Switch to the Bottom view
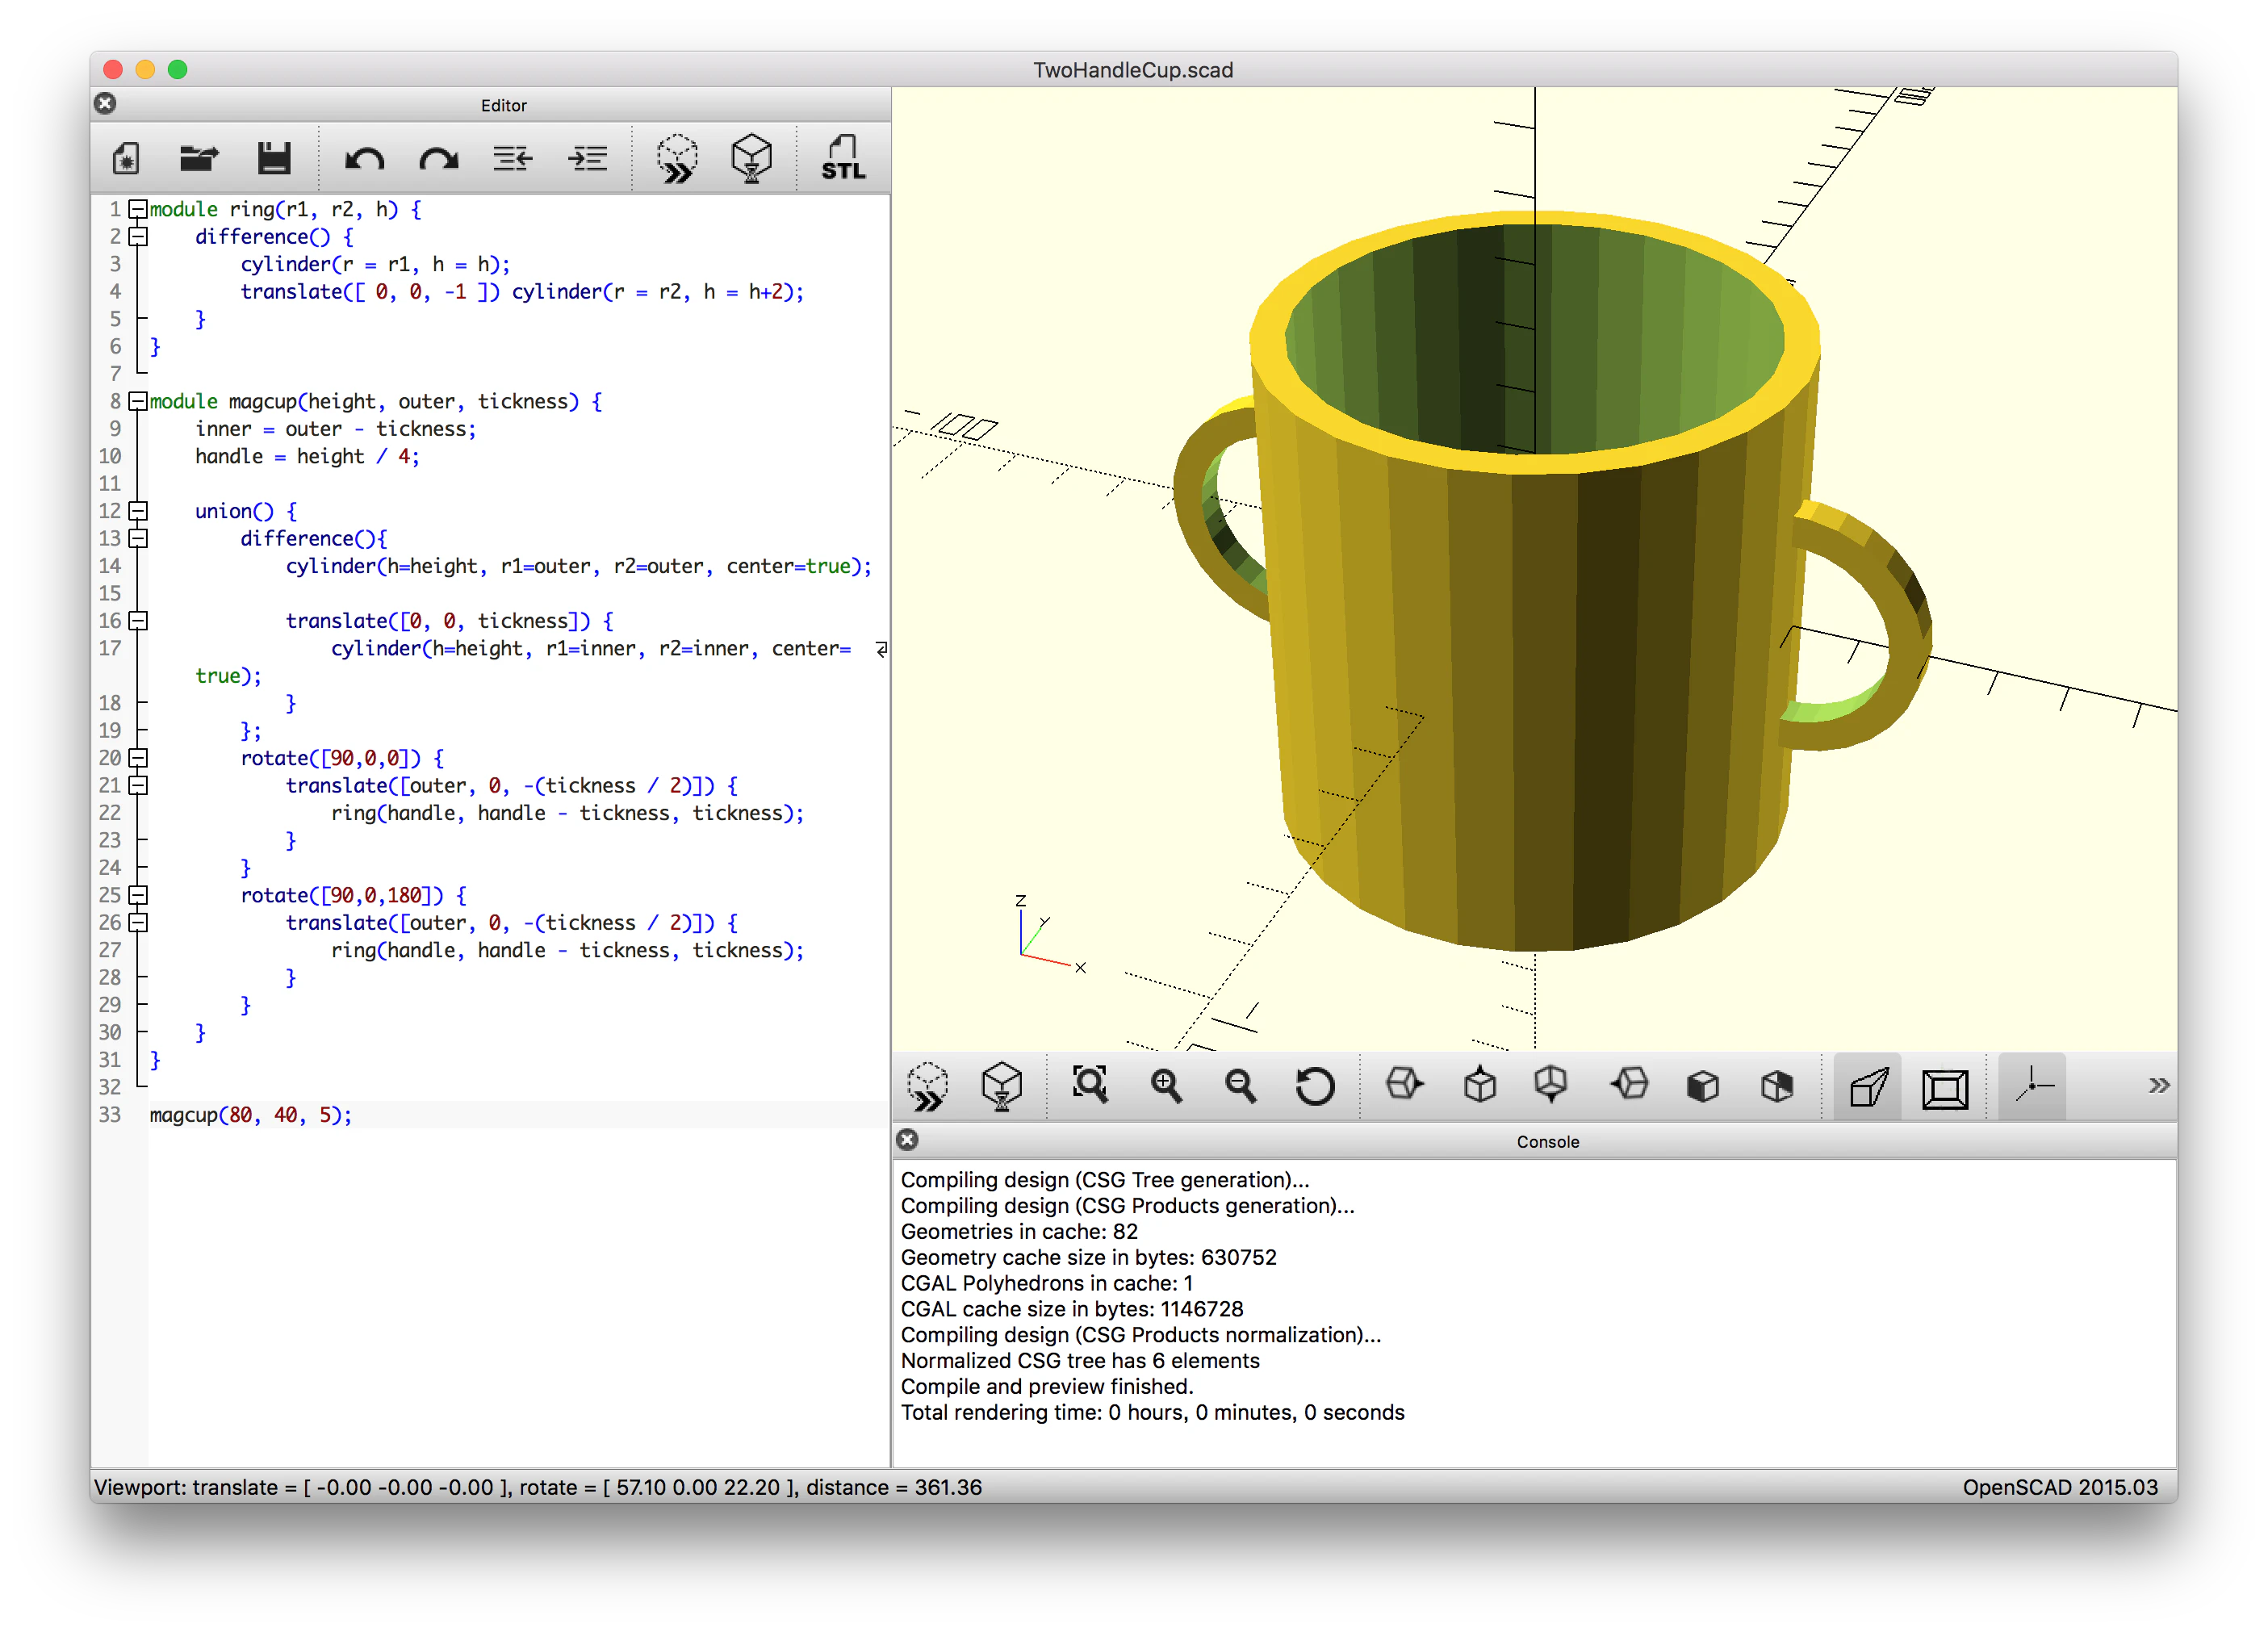 pyautogui.click(x=1552, y=1085)
